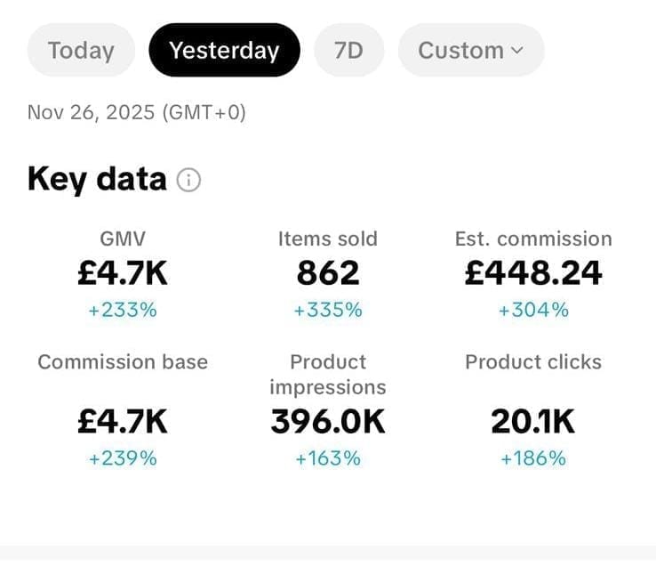The height and width of the screenshot is (575, 656).
Task: Click the Items sold 862 value
Action: tap(328, 273)
